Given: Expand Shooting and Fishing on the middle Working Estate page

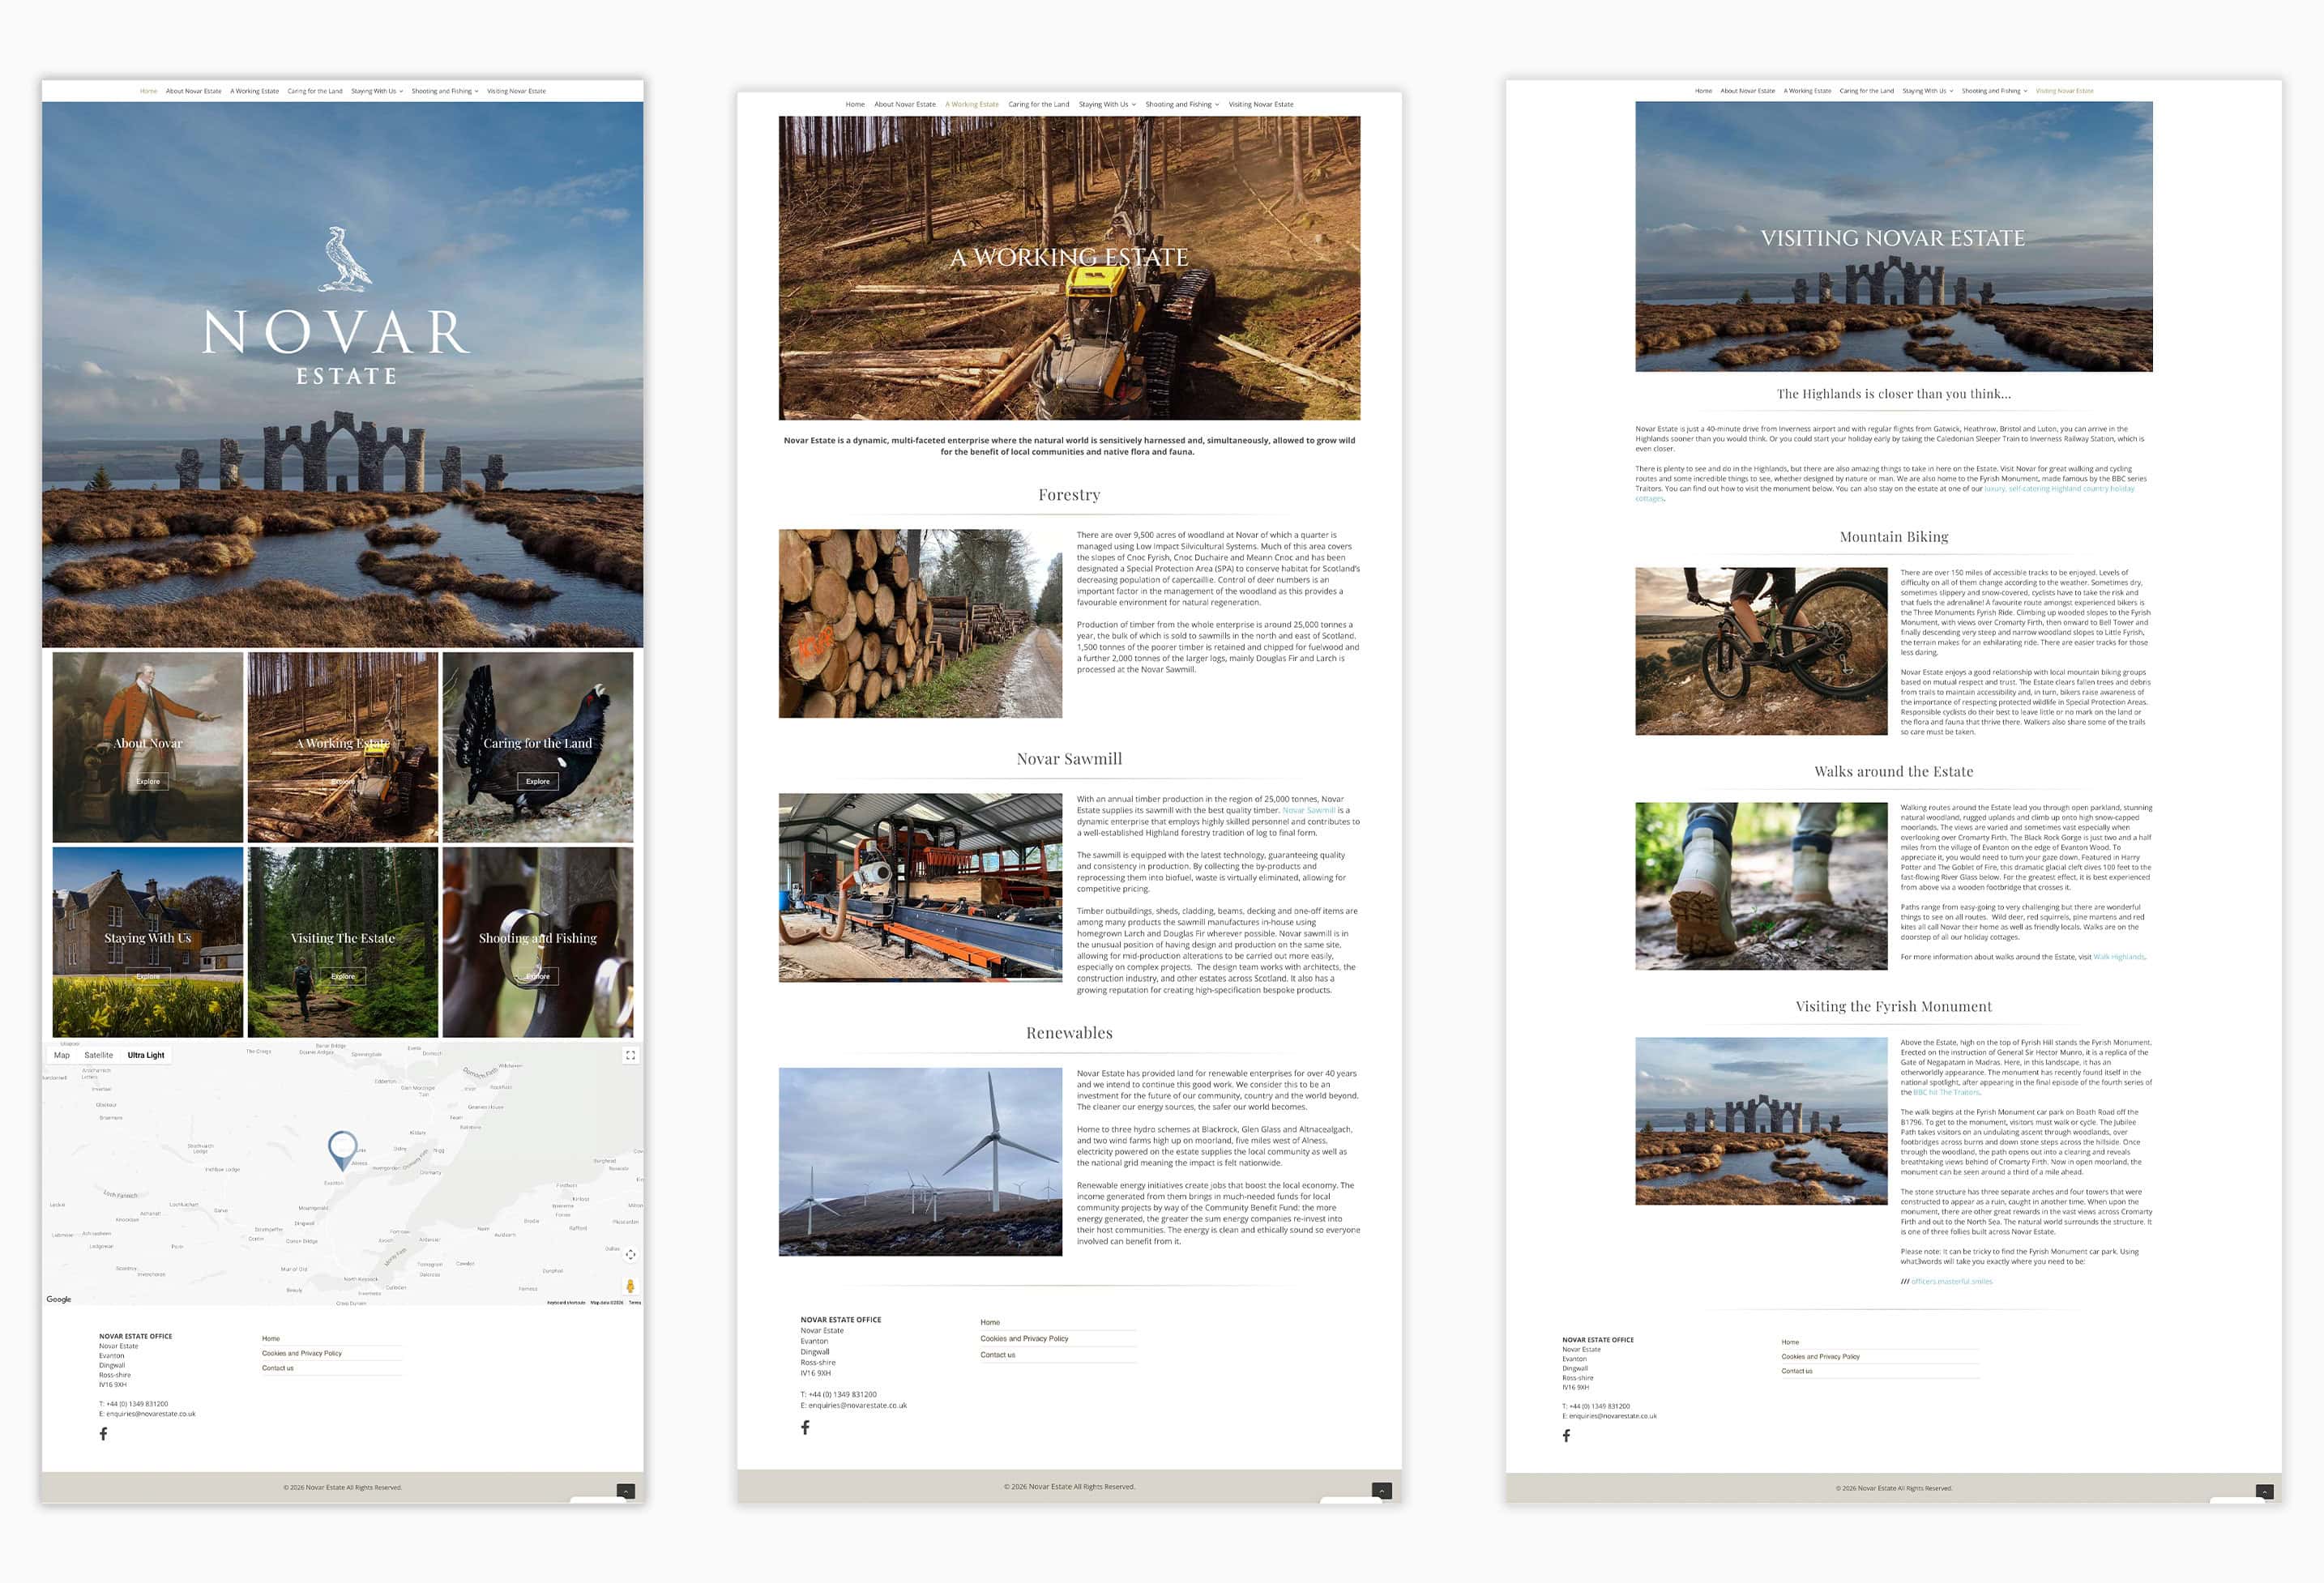Looking at the screenshot, I should 1182,104.
